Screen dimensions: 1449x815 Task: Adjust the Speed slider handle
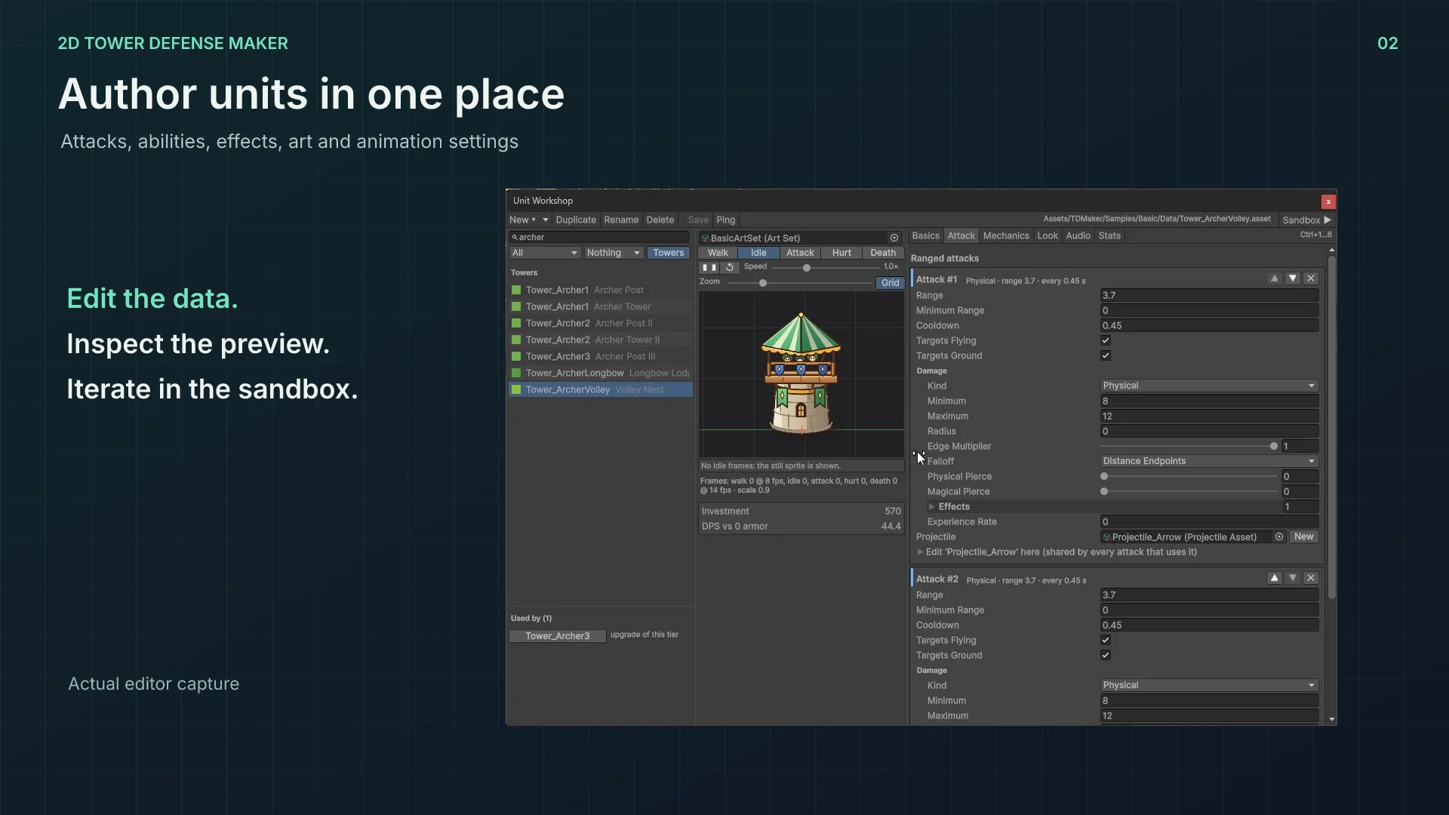click(807, 268)
